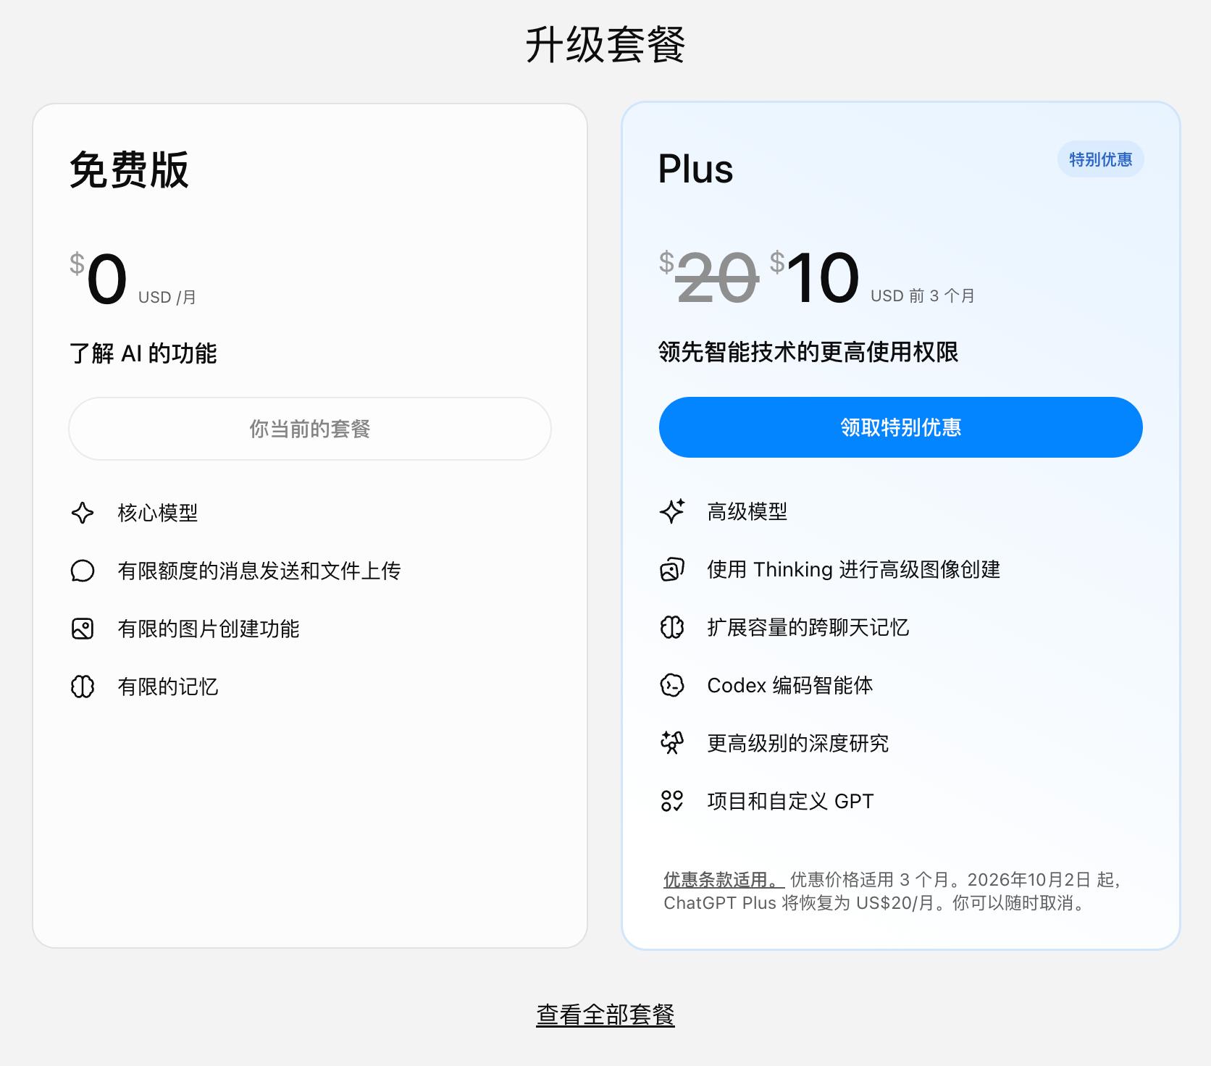Click the 有限的记忆 feature text
Screen dimensions: 1211x1066
[168, 687]
